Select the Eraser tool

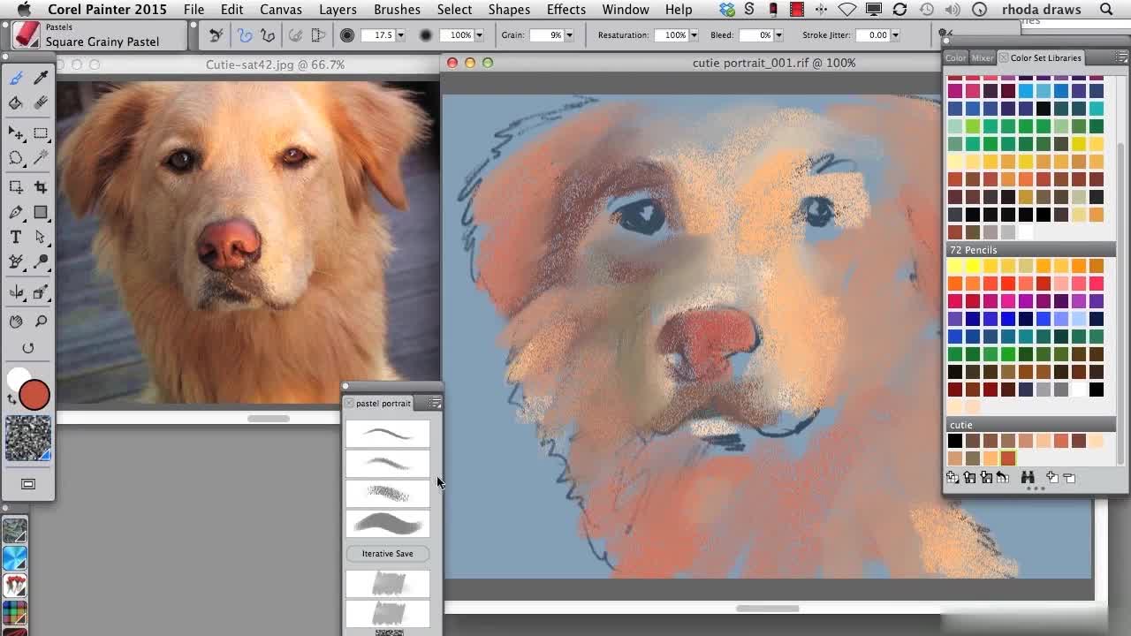[x=41, y=103]
